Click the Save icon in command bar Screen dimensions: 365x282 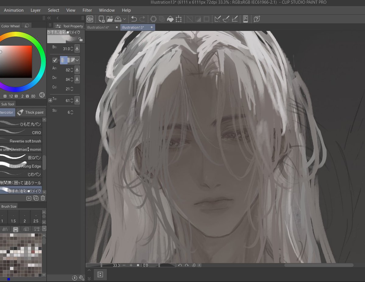118,19
